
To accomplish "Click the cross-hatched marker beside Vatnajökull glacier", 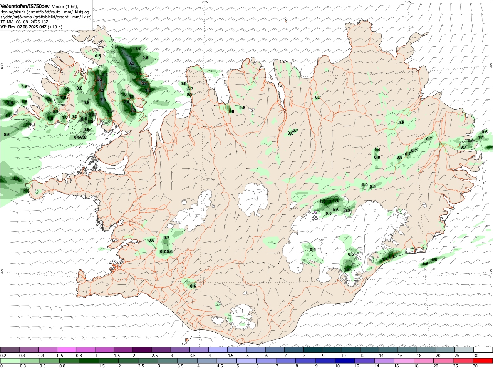I will click(x=315, y=216).
